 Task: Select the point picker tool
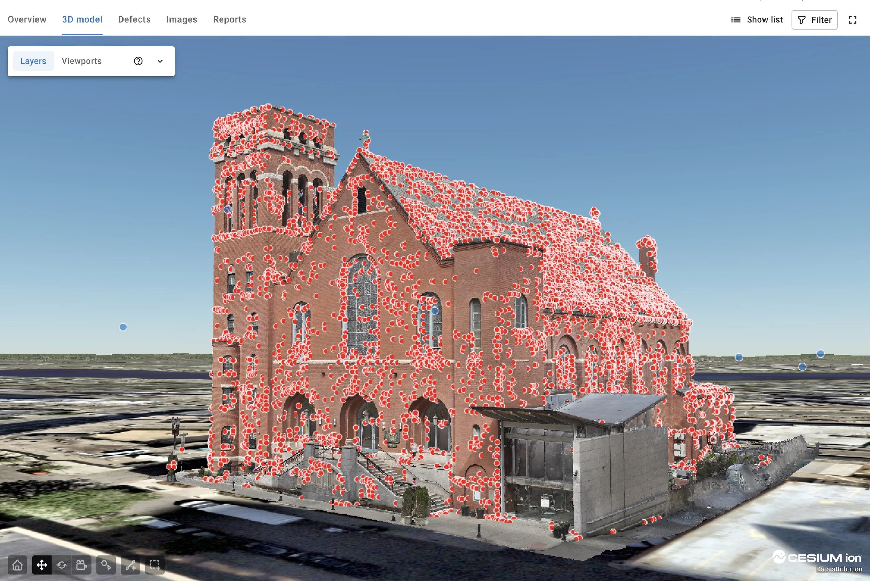pos(106,565)
